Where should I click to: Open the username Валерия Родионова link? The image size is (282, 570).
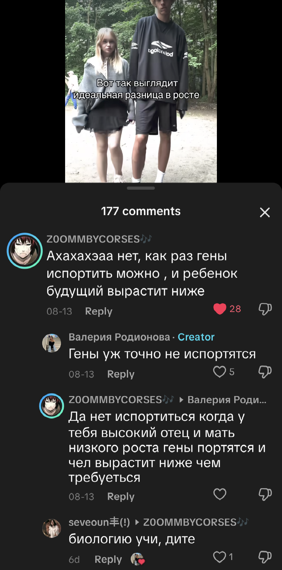pyautogui.click(x=119, y=337)
